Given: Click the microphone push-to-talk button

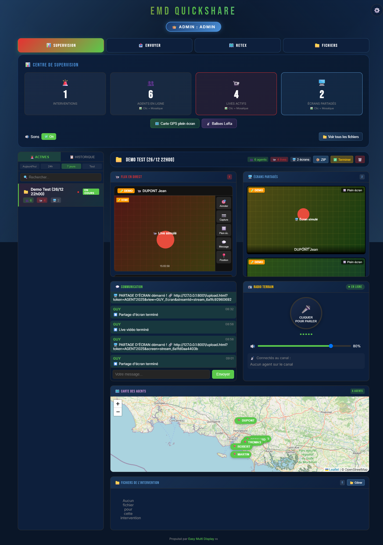Looking at the screenshot, I should click(x=306, y=313).
